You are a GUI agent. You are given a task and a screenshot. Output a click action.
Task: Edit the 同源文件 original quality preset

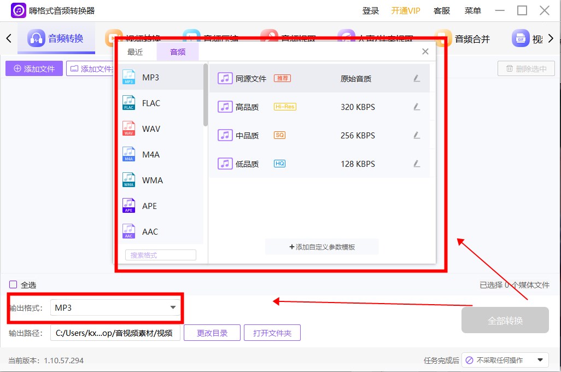(417, 78)
